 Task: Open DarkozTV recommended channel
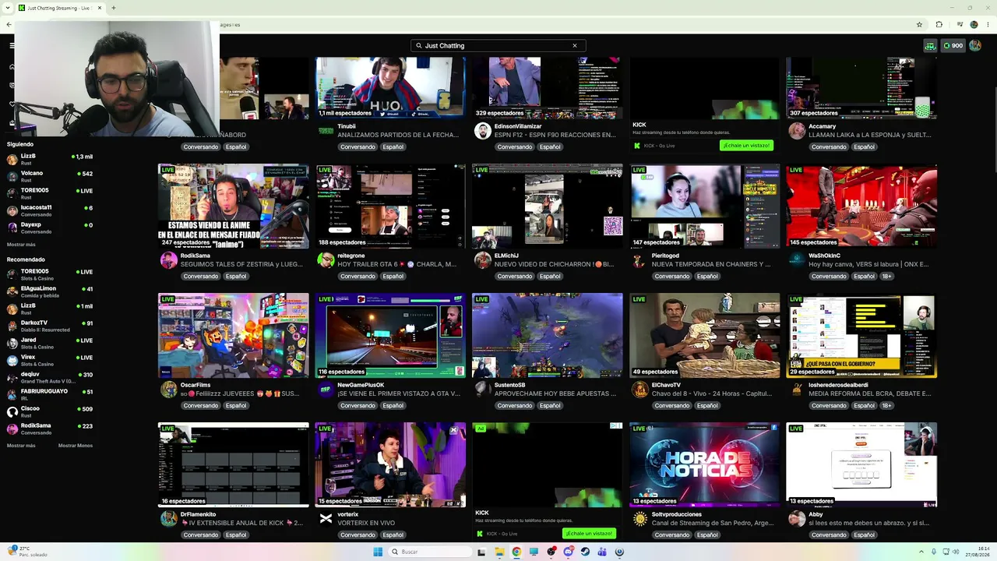click(49, 325)
